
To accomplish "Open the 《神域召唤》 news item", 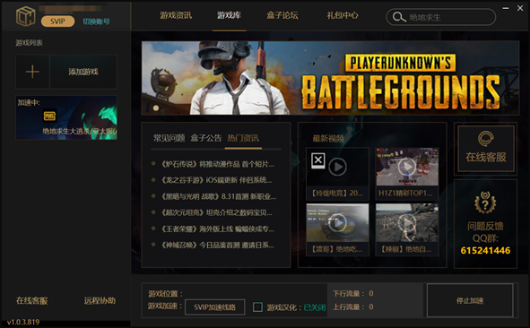I will (x=217, y=245).
